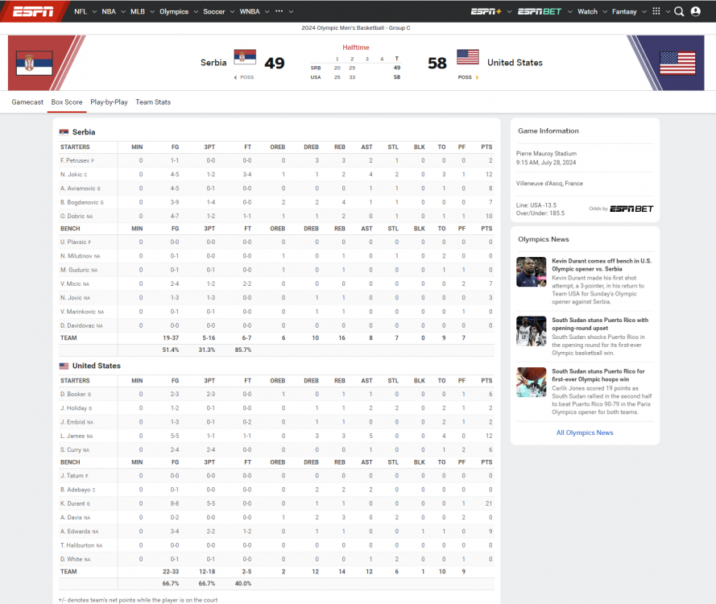
Task: Click the ESPN home logo
Action: coord(34,11)
